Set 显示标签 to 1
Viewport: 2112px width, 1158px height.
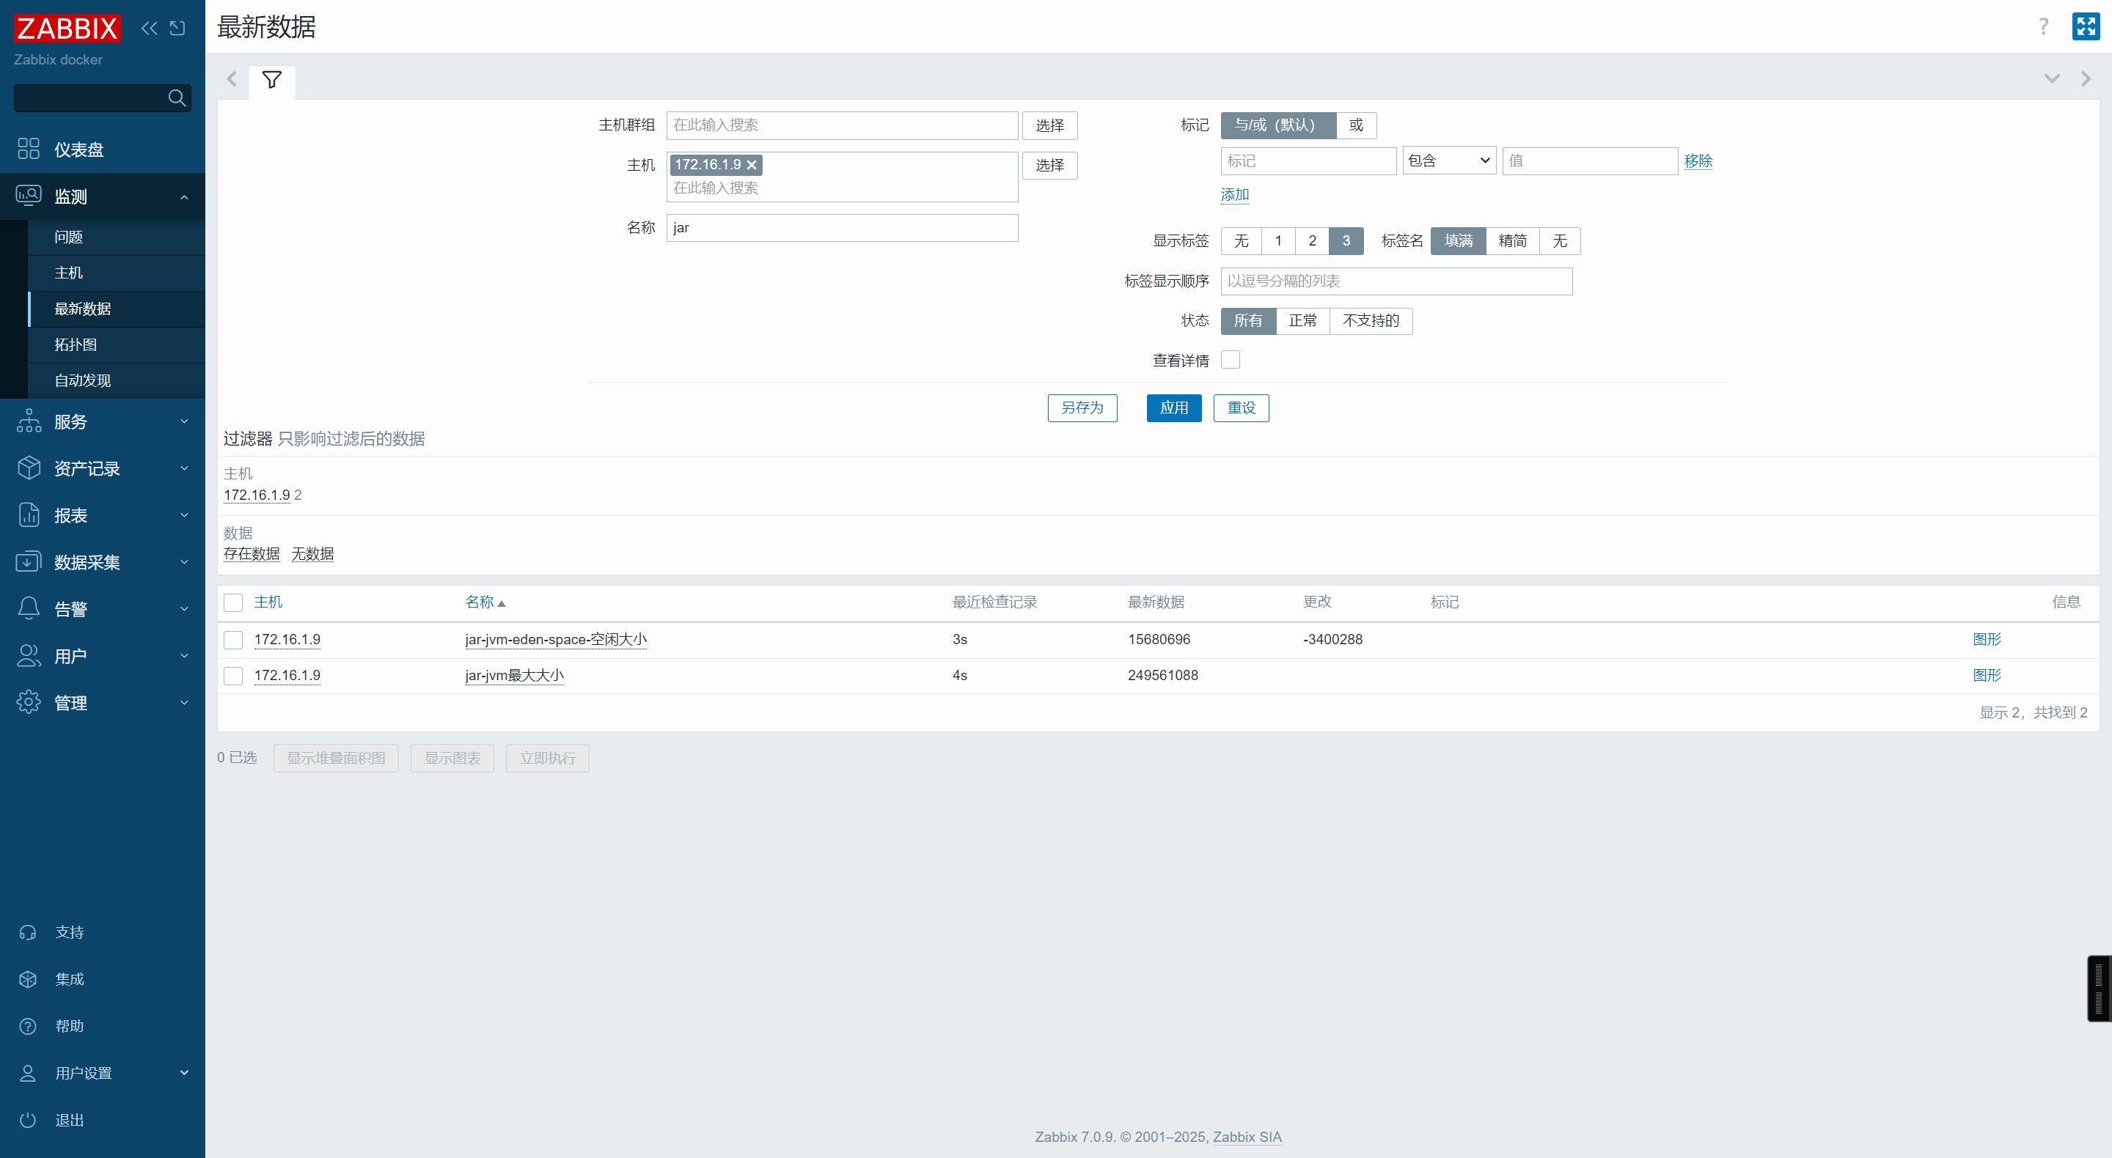pos(1278,241)
